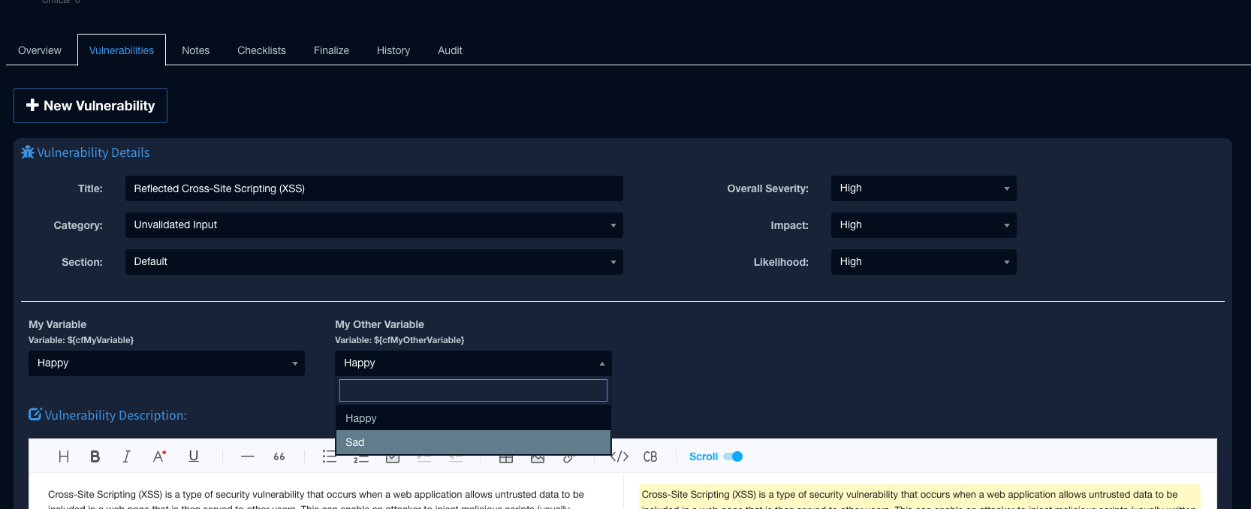
Task: Open the Impact dropdown
Action: (x=924, y=225)
